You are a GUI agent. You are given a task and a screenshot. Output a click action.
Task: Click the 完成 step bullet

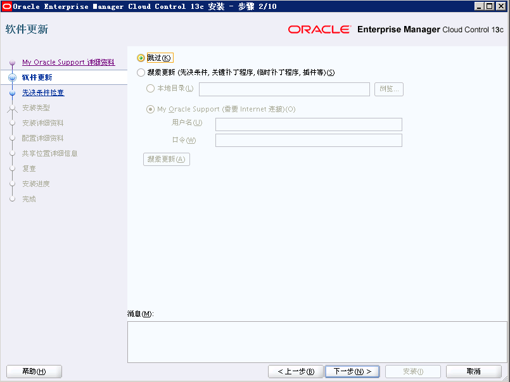click(13, 199)
